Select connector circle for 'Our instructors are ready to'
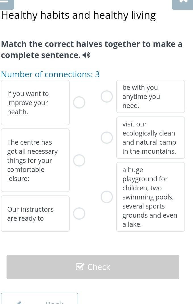Image resolution: width=193 pixels, height=304 pixels. pos(79,214)
